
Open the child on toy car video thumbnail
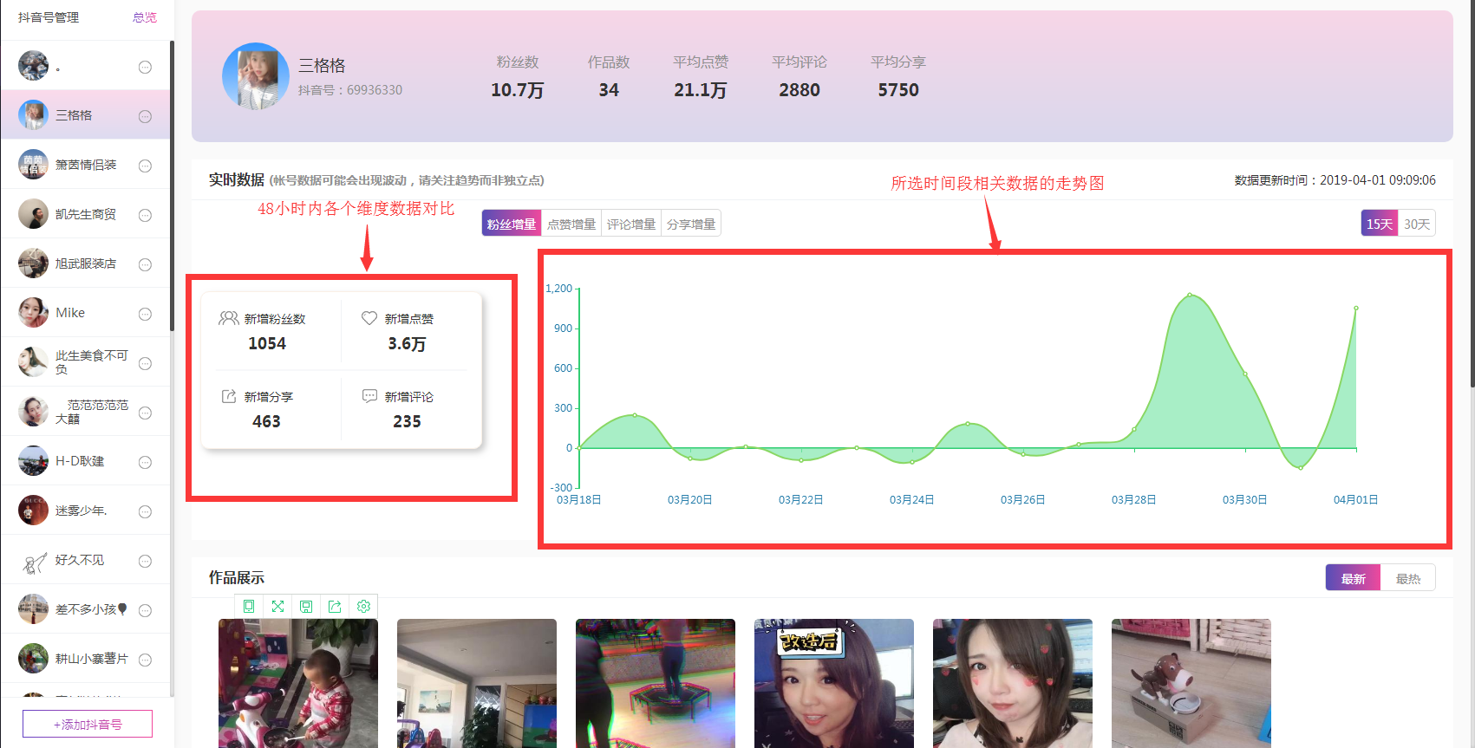click(298, 683)
